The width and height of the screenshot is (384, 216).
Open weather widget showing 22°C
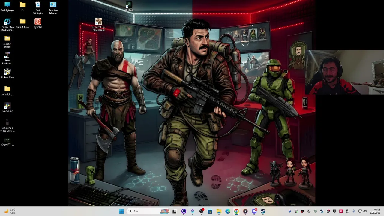[9, 211]
